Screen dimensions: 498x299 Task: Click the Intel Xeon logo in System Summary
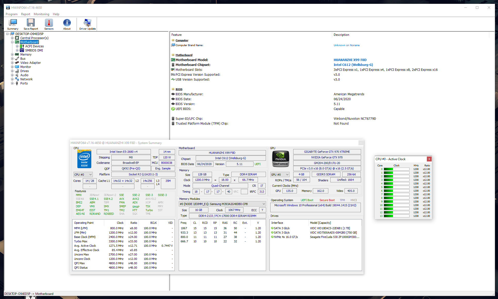pos(84,159)
